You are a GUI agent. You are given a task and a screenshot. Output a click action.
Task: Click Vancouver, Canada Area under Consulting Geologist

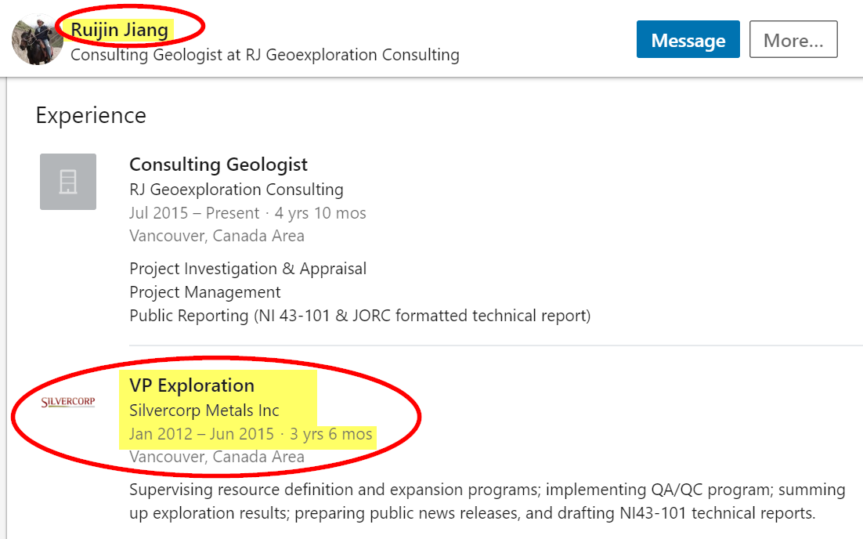[x=217, y=236]
